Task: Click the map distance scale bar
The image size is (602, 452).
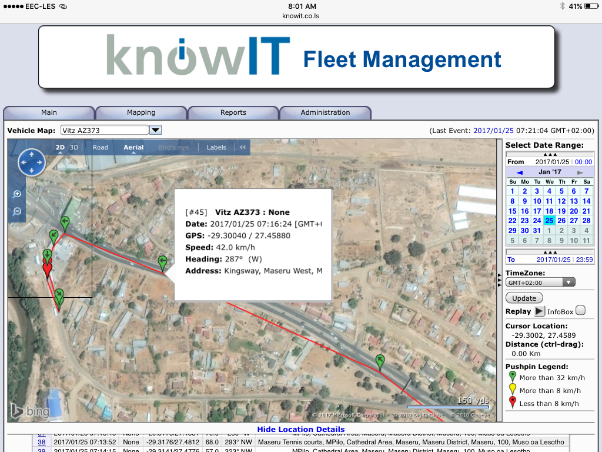Action: pos(448,406)
